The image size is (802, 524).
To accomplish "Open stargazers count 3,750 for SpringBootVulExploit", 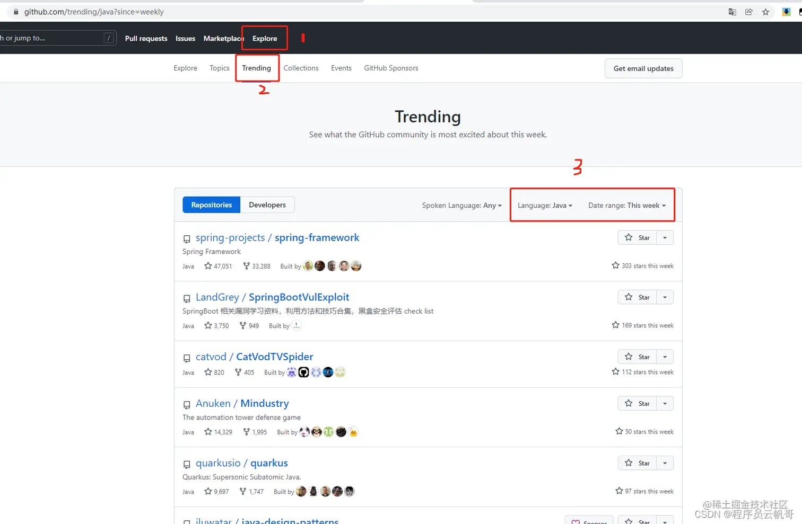I will (x=216, y=326).
